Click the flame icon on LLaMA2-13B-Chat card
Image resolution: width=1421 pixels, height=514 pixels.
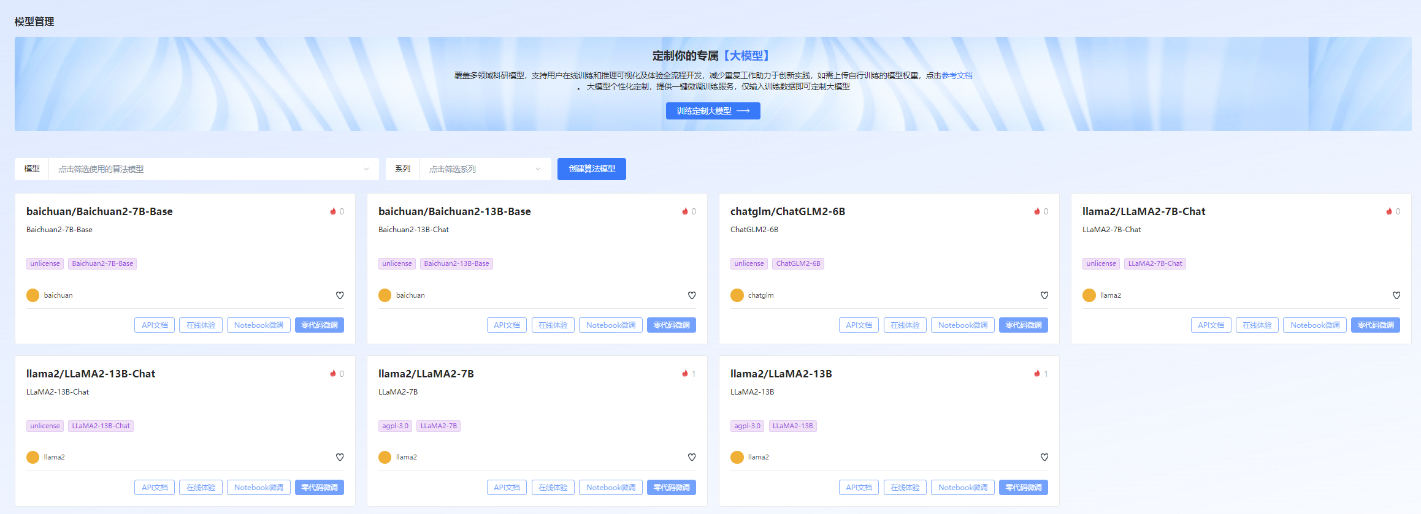pos(333,374)
